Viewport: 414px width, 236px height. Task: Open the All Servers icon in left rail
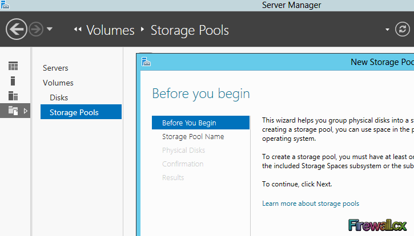click(13, 96)
